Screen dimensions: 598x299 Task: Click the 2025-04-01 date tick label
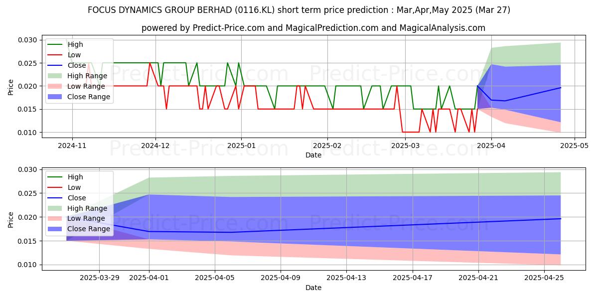(149, 278)
